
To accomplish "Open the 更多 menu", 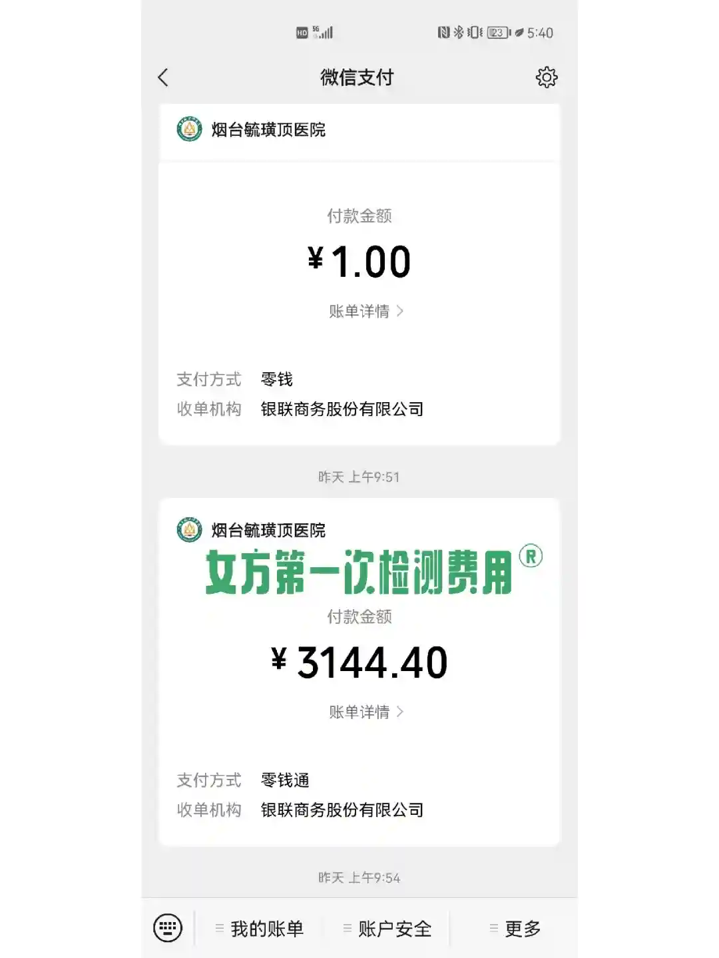I will click(522, 928).
